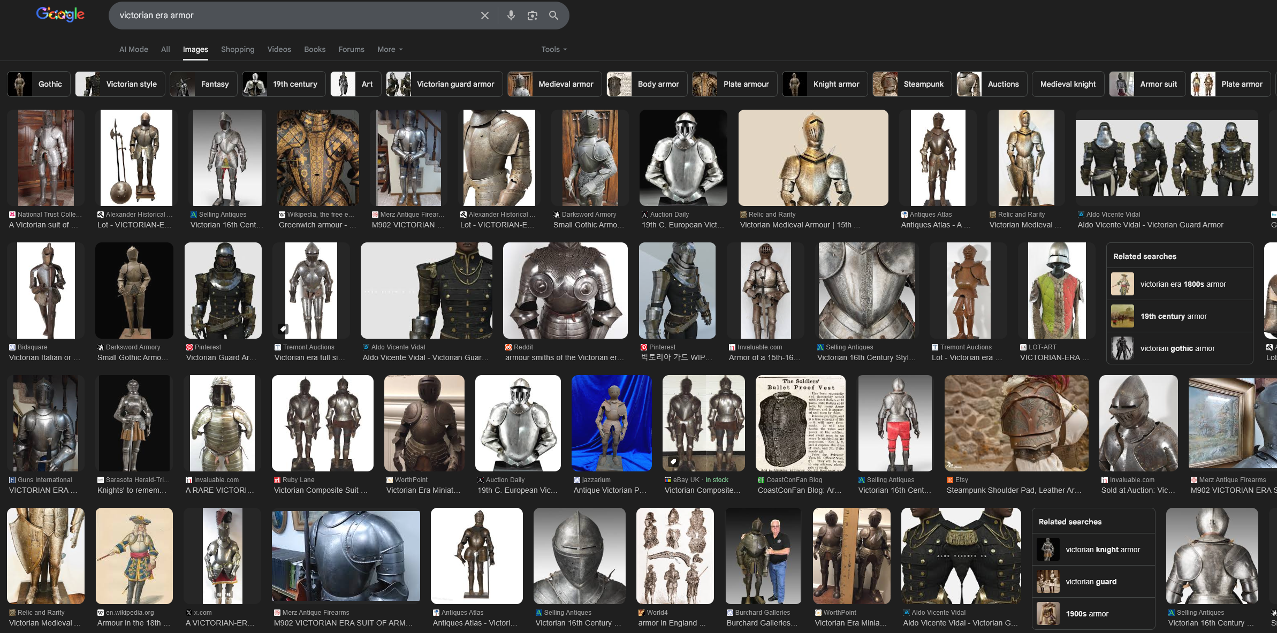1277x633 pixels.
Task: Open search by image camera icon
Action: pyautogui.click(x=532, y=16)
